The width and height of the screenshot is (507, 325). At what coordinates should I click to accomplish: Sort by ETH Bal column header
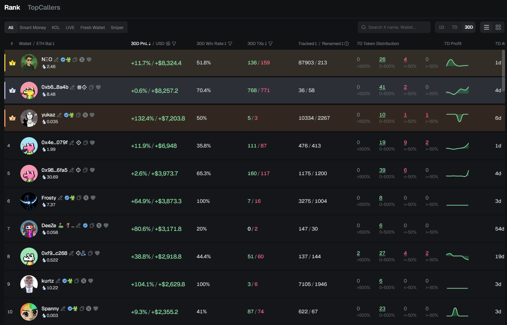click(x=45, y=44)
